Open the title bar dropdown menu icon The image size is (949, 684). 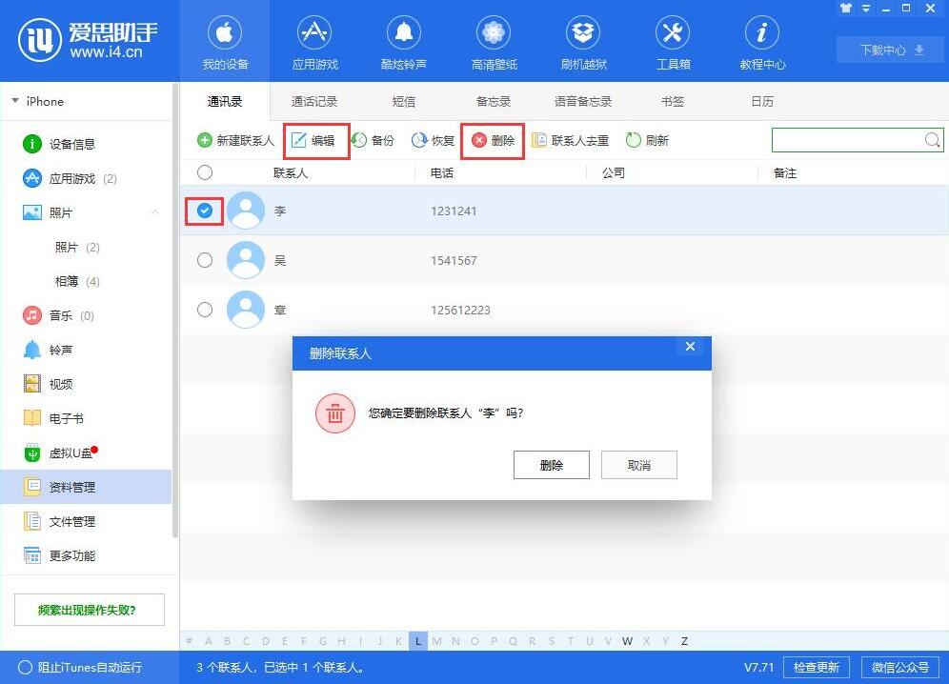[866, 8]
